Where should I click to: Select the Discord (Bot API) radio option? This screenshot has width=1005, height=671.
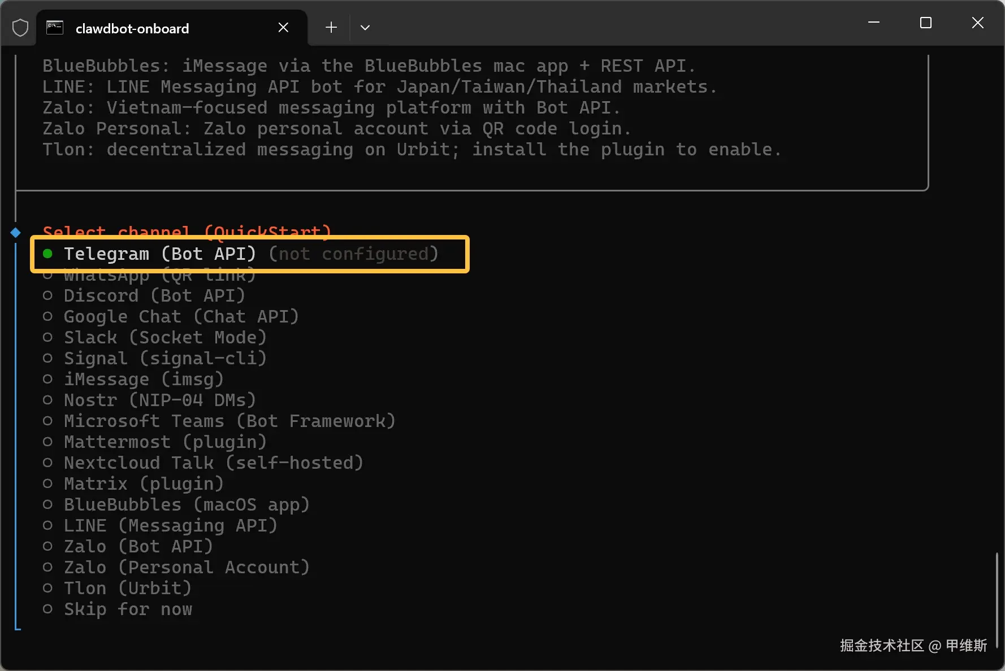[x=154, y=296]
